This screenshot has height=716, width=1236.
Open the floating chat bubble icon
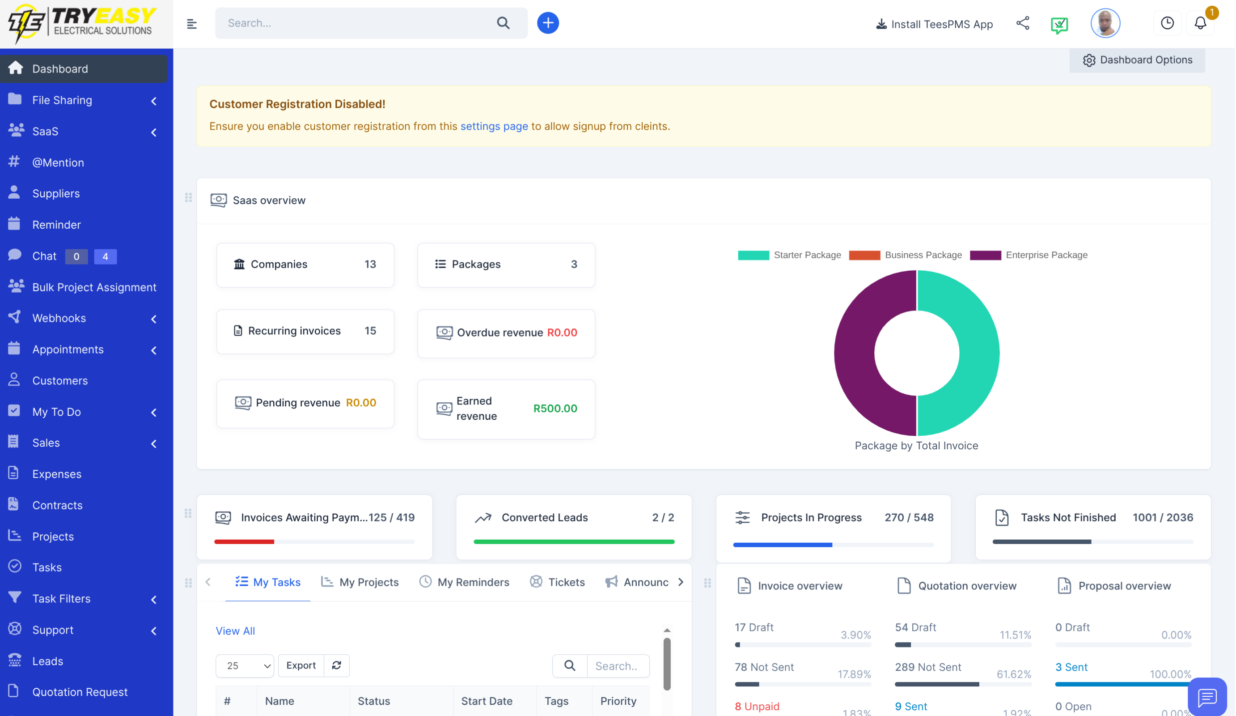pyautogui.click(x=1206, y=696)
